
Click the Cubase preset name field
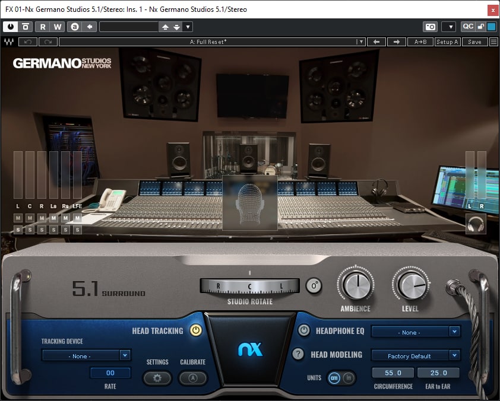[x=129, y=27]
